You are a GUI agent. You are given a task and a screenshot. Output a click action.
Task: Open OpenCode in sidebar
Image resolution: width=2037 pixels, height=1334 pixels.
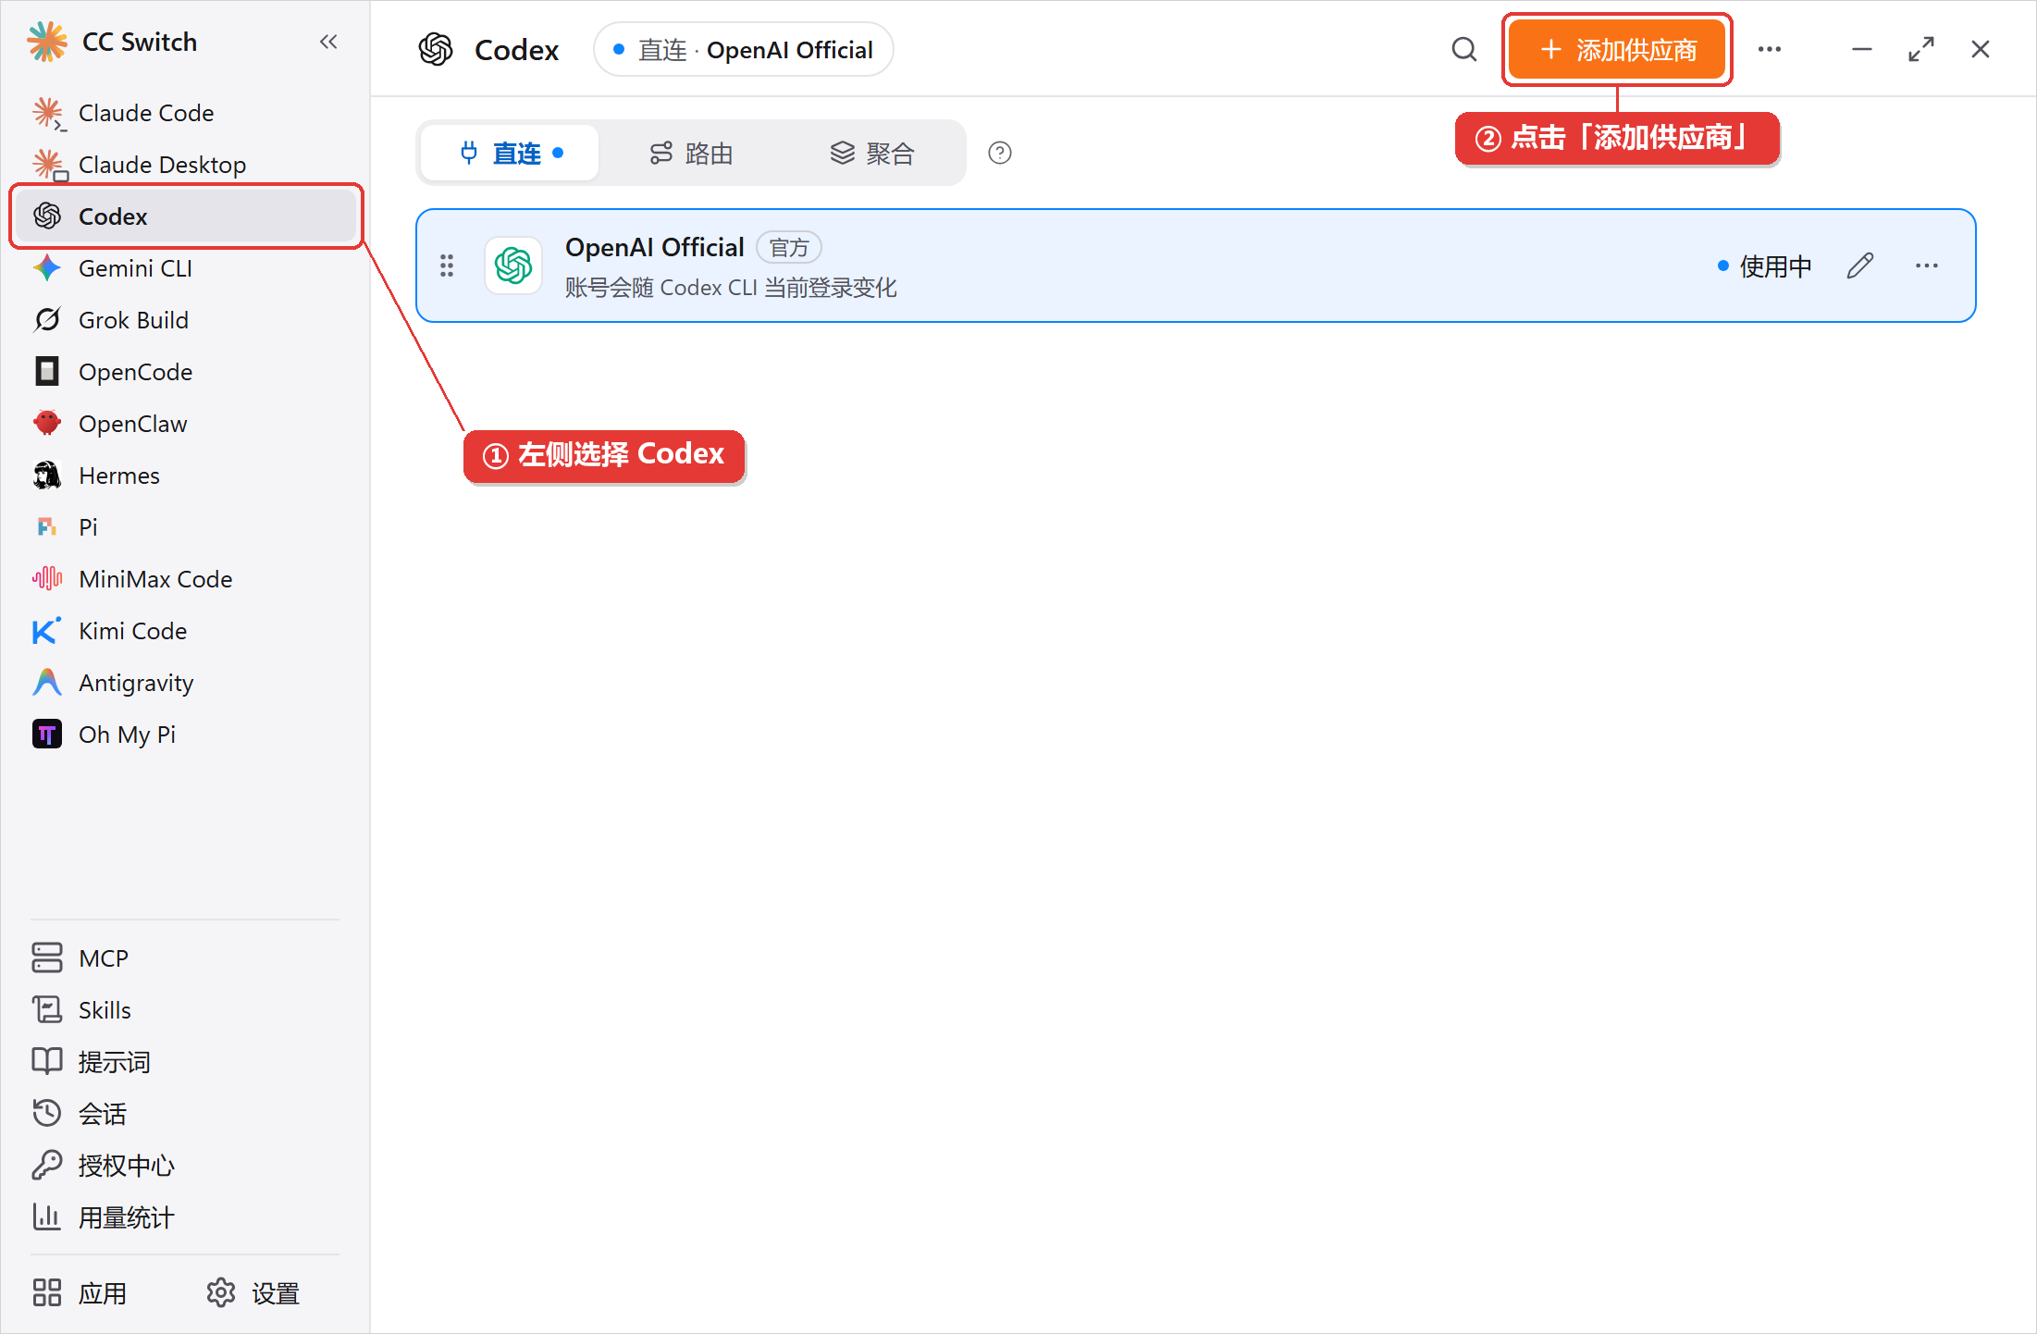coord(185,372)
